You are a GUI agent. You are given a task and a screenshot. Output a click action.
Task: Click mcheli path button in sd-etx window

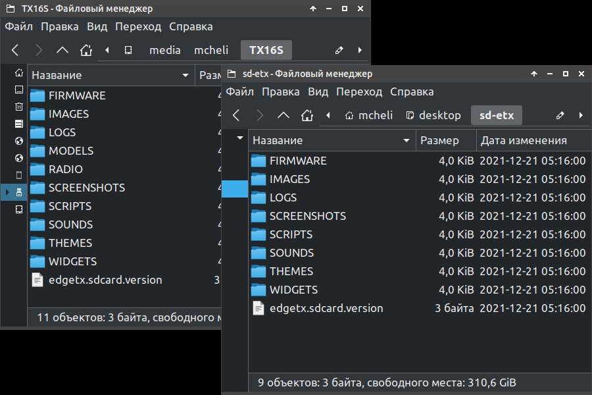click(x=369, y=115)
